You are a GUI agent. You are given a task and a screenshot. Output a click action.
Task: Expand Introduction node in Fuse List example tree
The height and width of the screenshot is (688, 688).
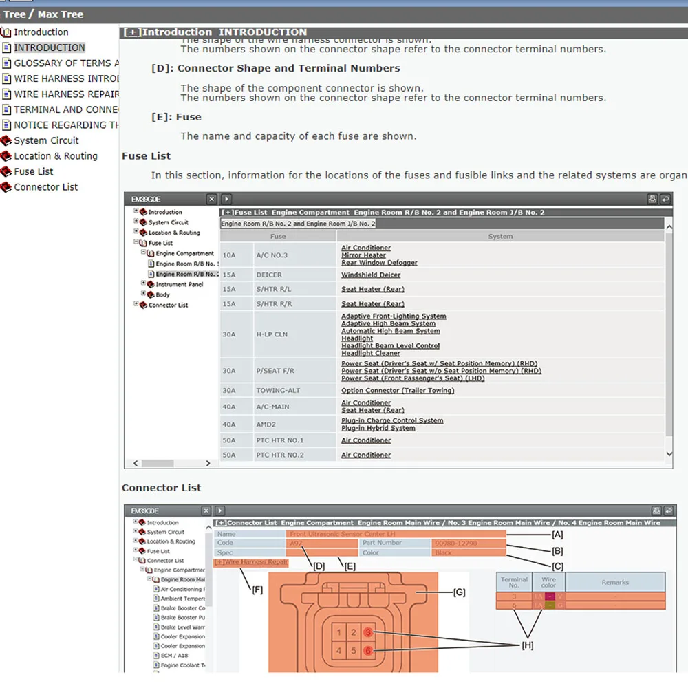(136, 211)
